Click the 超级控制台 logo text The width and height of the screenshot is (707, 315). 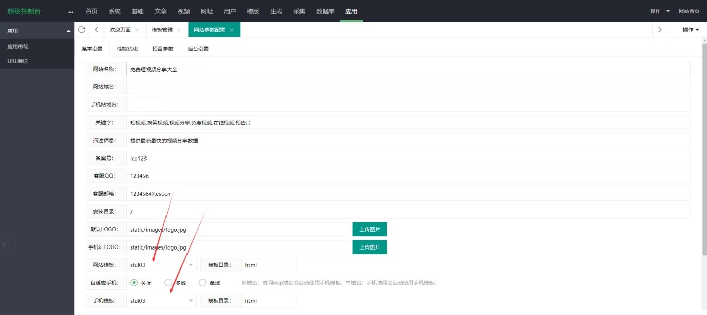pyautogui.click(x=24, y=11)
